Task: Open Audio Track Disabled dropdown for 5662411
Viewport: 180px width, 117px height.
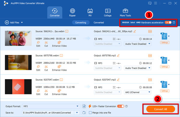Action: pyautogui.click(x=137, y=44)
